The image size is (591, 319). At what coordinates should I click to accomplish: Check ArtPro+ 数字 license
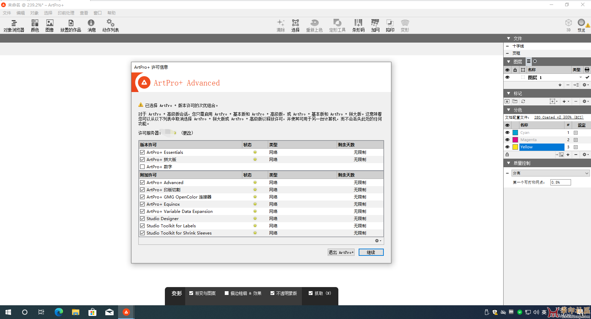(x=142, y=167)
